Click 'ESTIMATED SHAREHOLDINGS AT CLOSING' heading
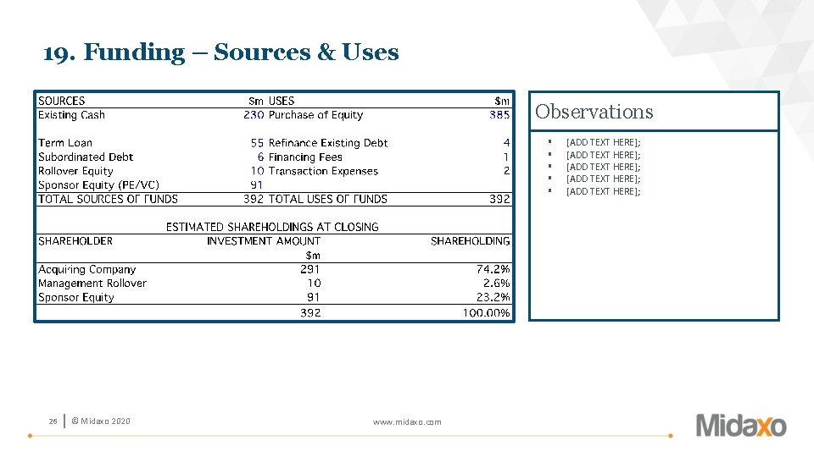The height and width of the screenshot is (457, 814). tap(272, 228)
